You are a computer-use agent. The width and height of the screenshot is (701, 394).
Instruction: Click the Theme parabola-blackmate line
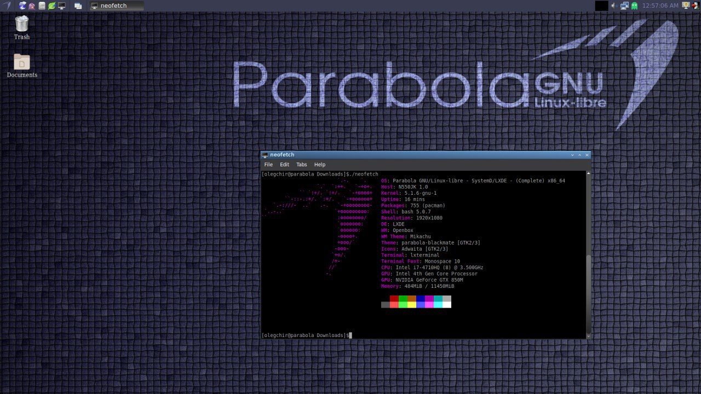click(x=431, y=243)
